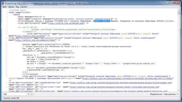This screenshot has height=102, width=182.
Task: Click the //]]></script> line
Action: (x=30, y=74)
